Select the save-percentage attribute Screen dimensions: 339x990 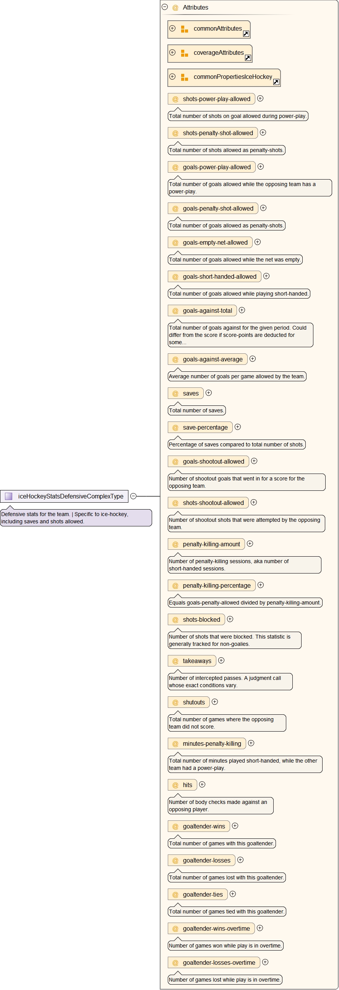pos(205,427)
